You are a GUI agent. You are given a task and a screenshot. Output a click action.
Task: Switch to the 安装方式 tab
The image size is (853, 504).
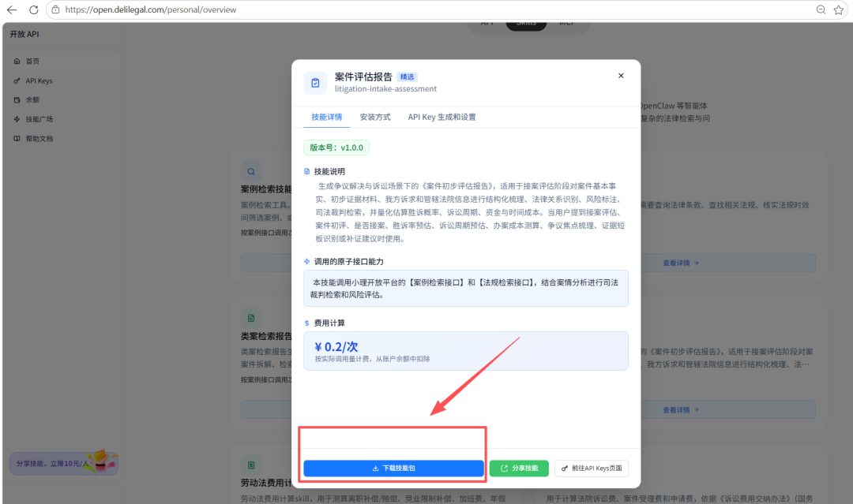click(375, 117)
